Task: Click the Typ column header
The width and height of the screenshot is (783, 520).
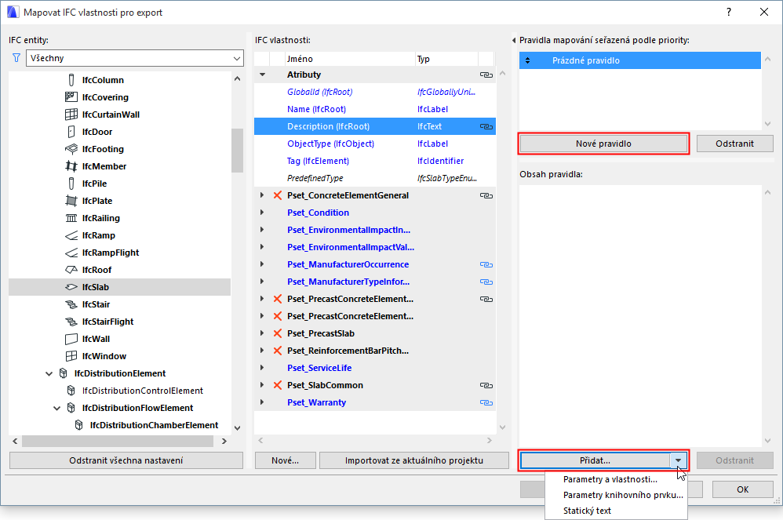Action: 446,59
